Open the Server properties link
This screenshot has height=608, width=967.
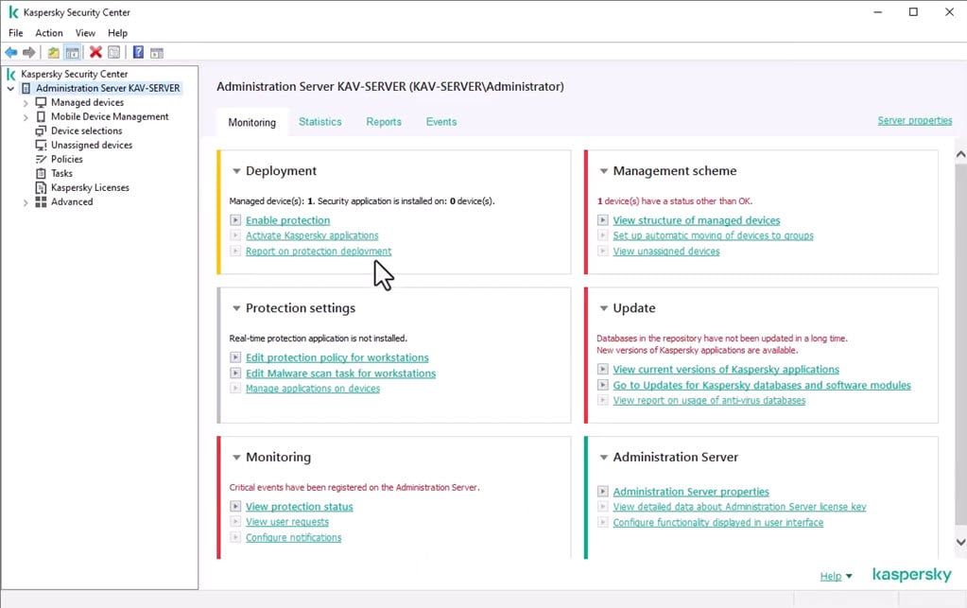(x=914, y=121)
